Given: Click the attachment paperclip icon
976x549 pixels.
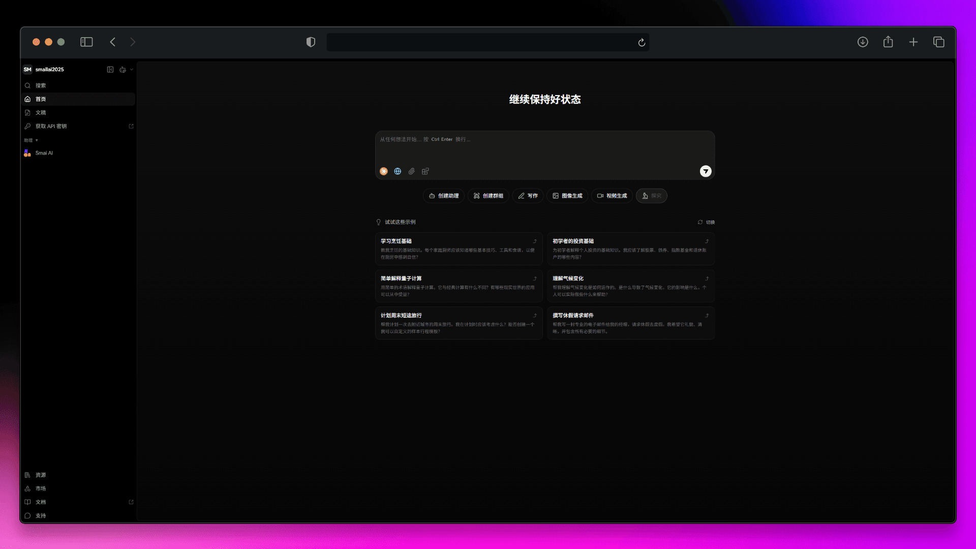Looking at the screenshot, I should pos(412,171).
